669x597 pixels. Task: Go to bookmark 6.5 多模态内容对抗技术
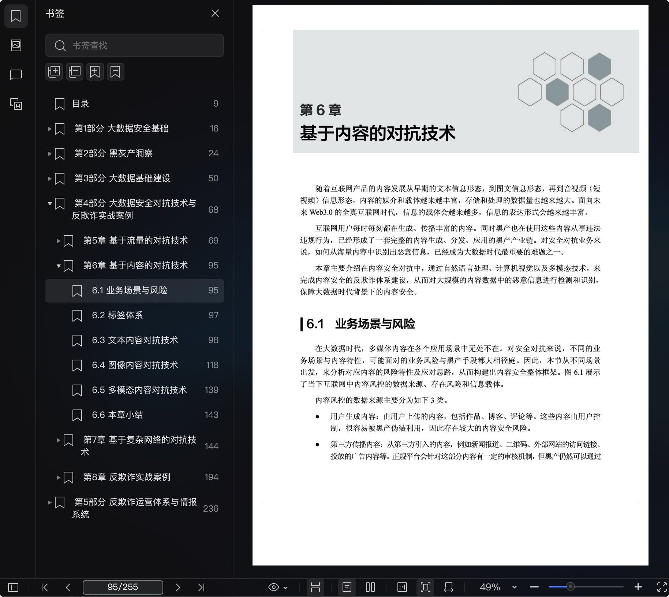tap(135, 390)
